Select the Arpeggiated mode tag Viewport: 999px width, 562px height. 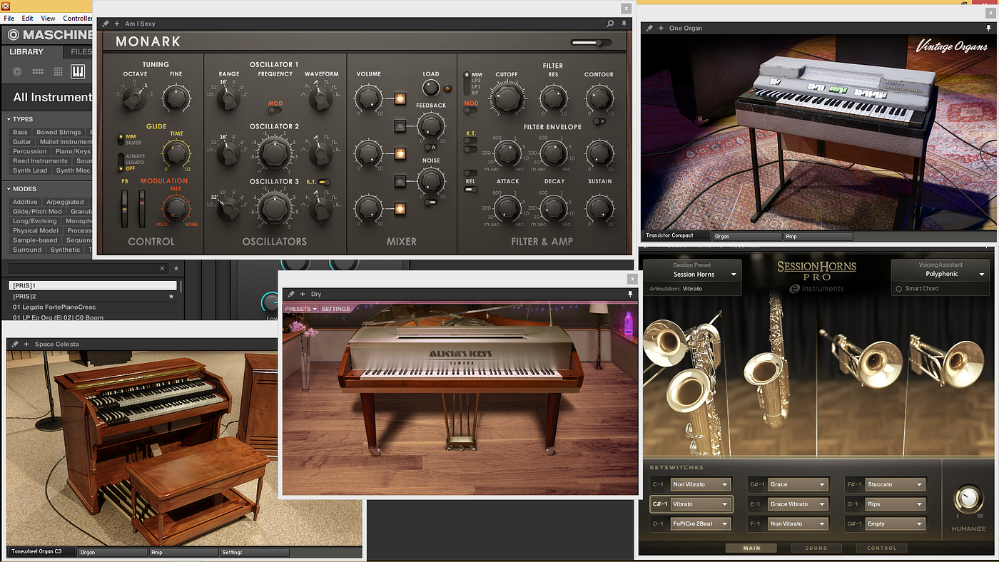tap(65, 202)
